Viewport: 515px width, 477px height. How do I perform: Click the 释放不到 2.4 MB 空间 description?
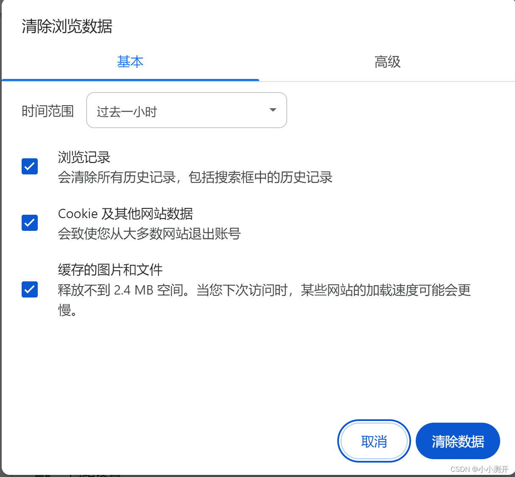point(264,300)
